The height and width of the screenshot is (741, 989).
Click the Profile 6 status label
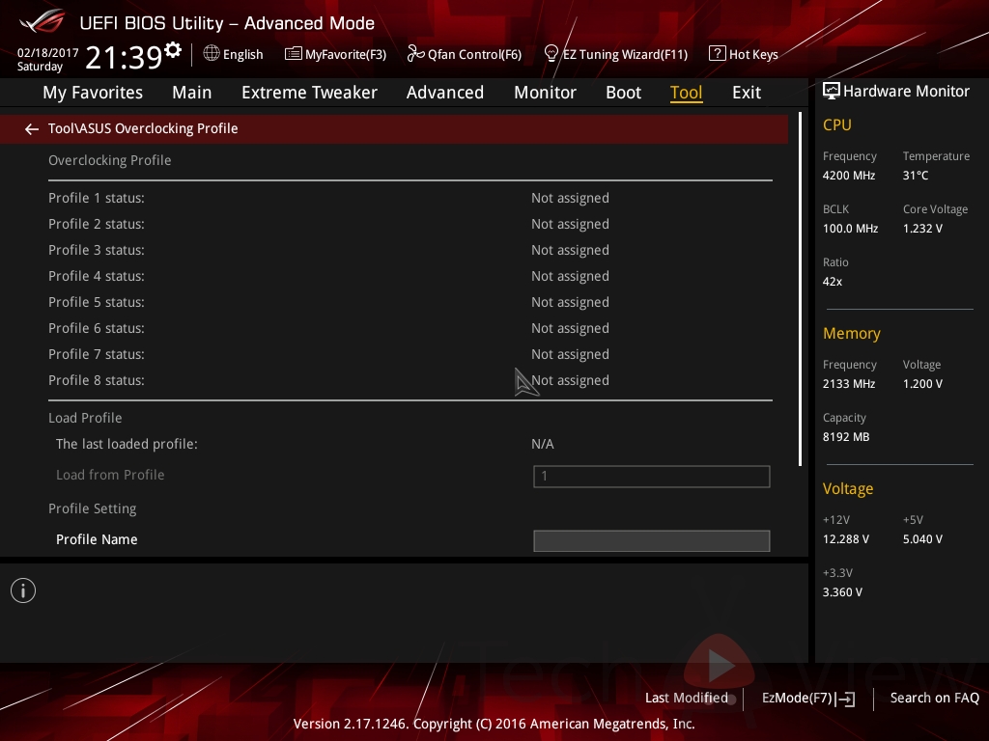[97, 328]
